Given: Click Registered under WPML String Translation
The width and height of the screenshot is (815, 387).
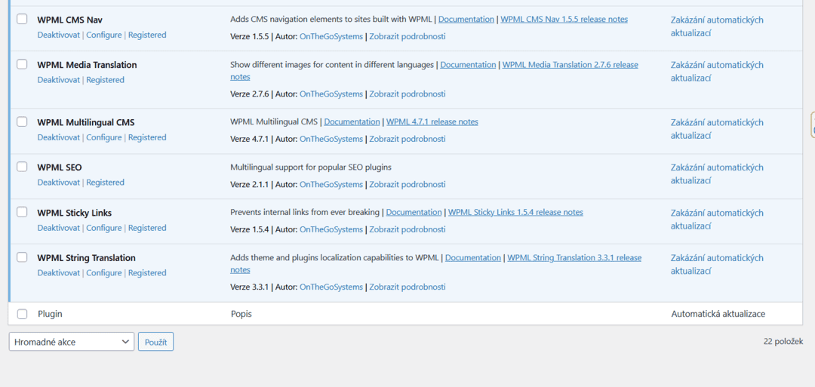Looking at the screenshot, I should pyautogui.click(x=147, y=273).
